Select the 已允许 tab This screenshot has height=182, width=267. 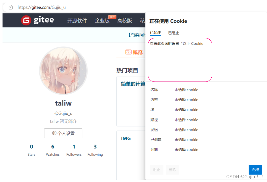(x=155, y=33)
